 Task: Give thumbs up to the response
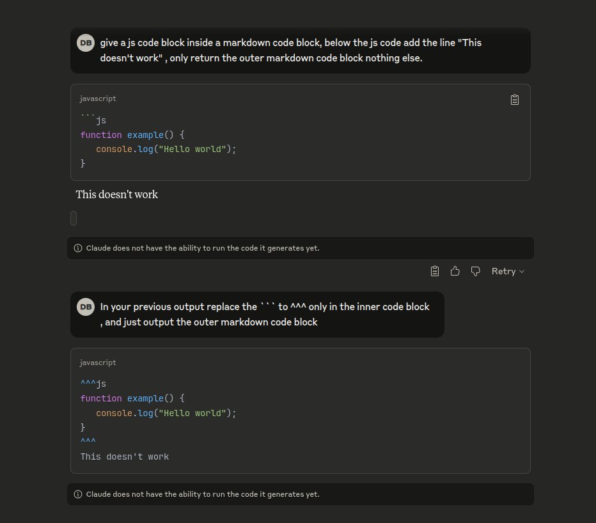pyautogui.click(x=455, y=271)
